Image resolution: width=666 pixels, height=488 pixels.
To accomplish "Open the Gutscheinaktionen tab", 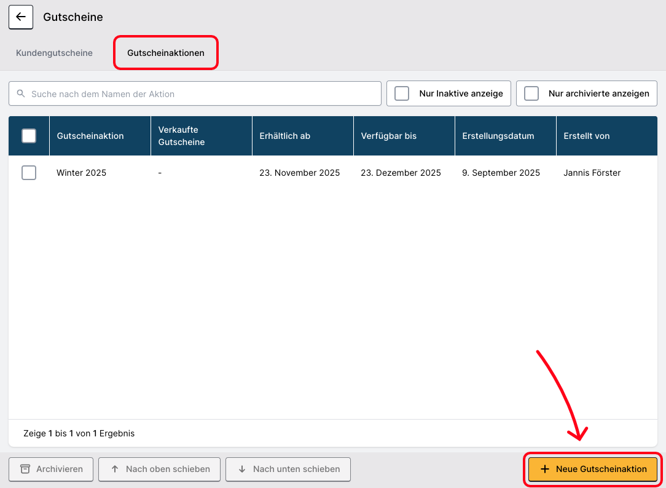I will [166, 53].
